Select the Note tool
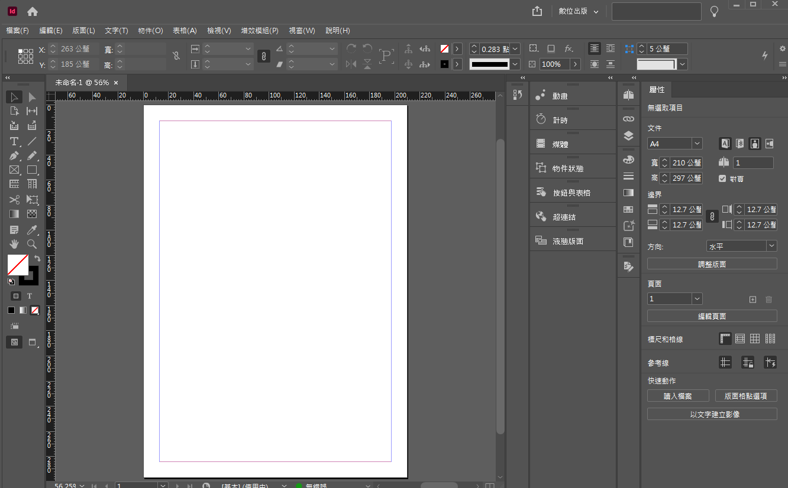The height and width of the screenshot is (488, 788). pyautogui.click(x=14, y=230)
